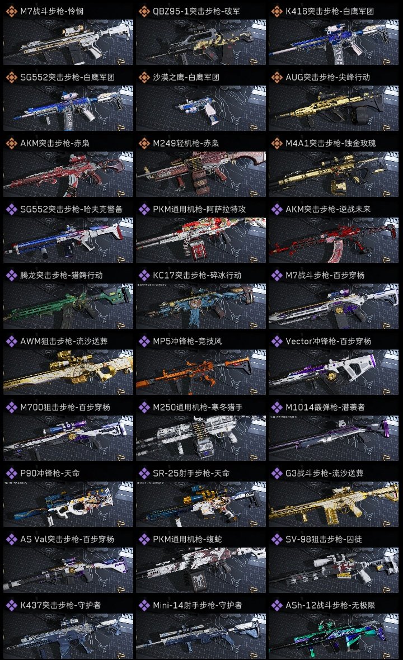403x660 pixels.
Task: Click the purple rarity icon beside KC17突击步枪-碎冰行动
Action: tap(144, 275)
